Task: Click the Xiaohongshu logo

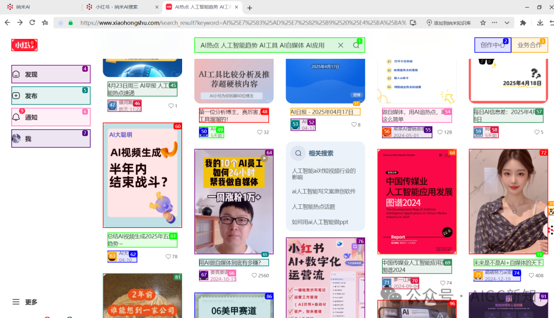Action: tap(24, 45)
